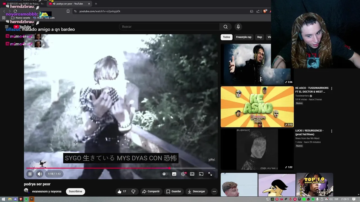Select the Todos filter chip

226,37
